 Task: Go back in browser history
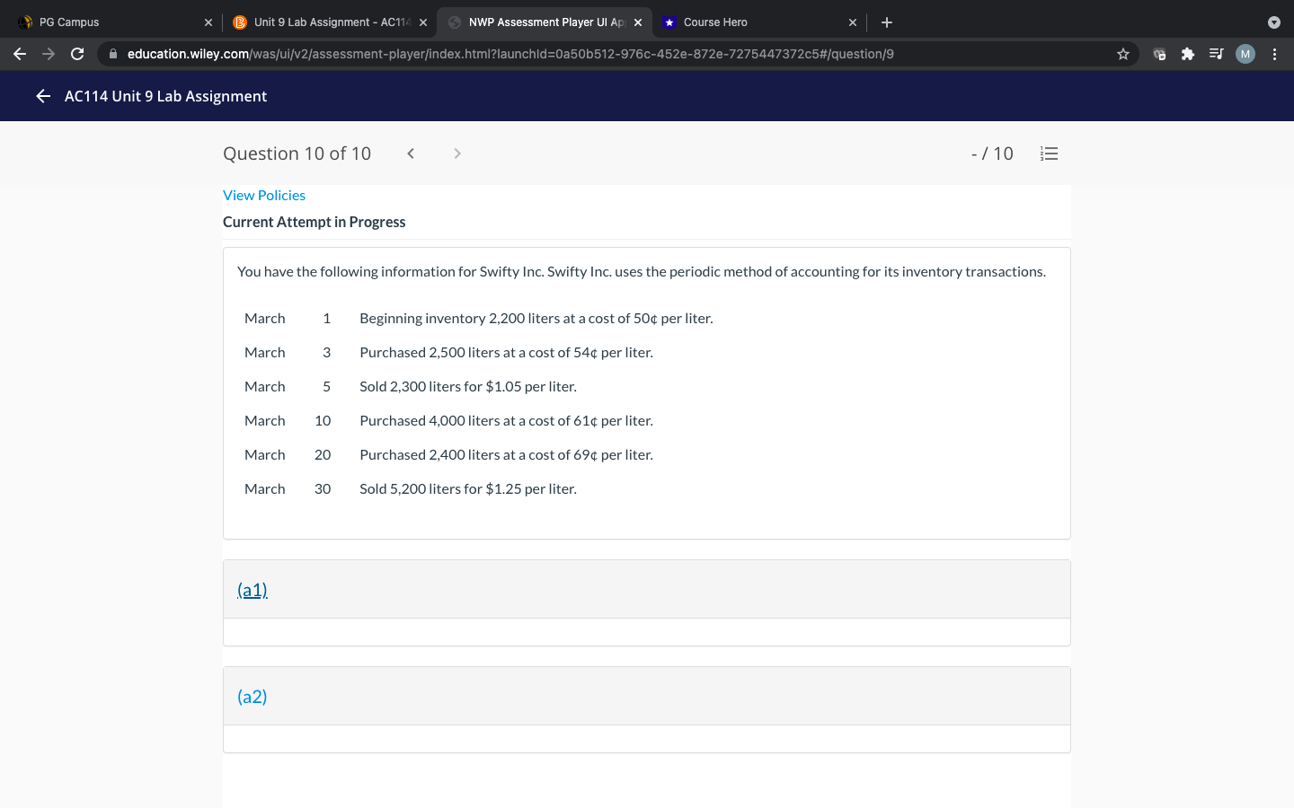tap(20, 54)
